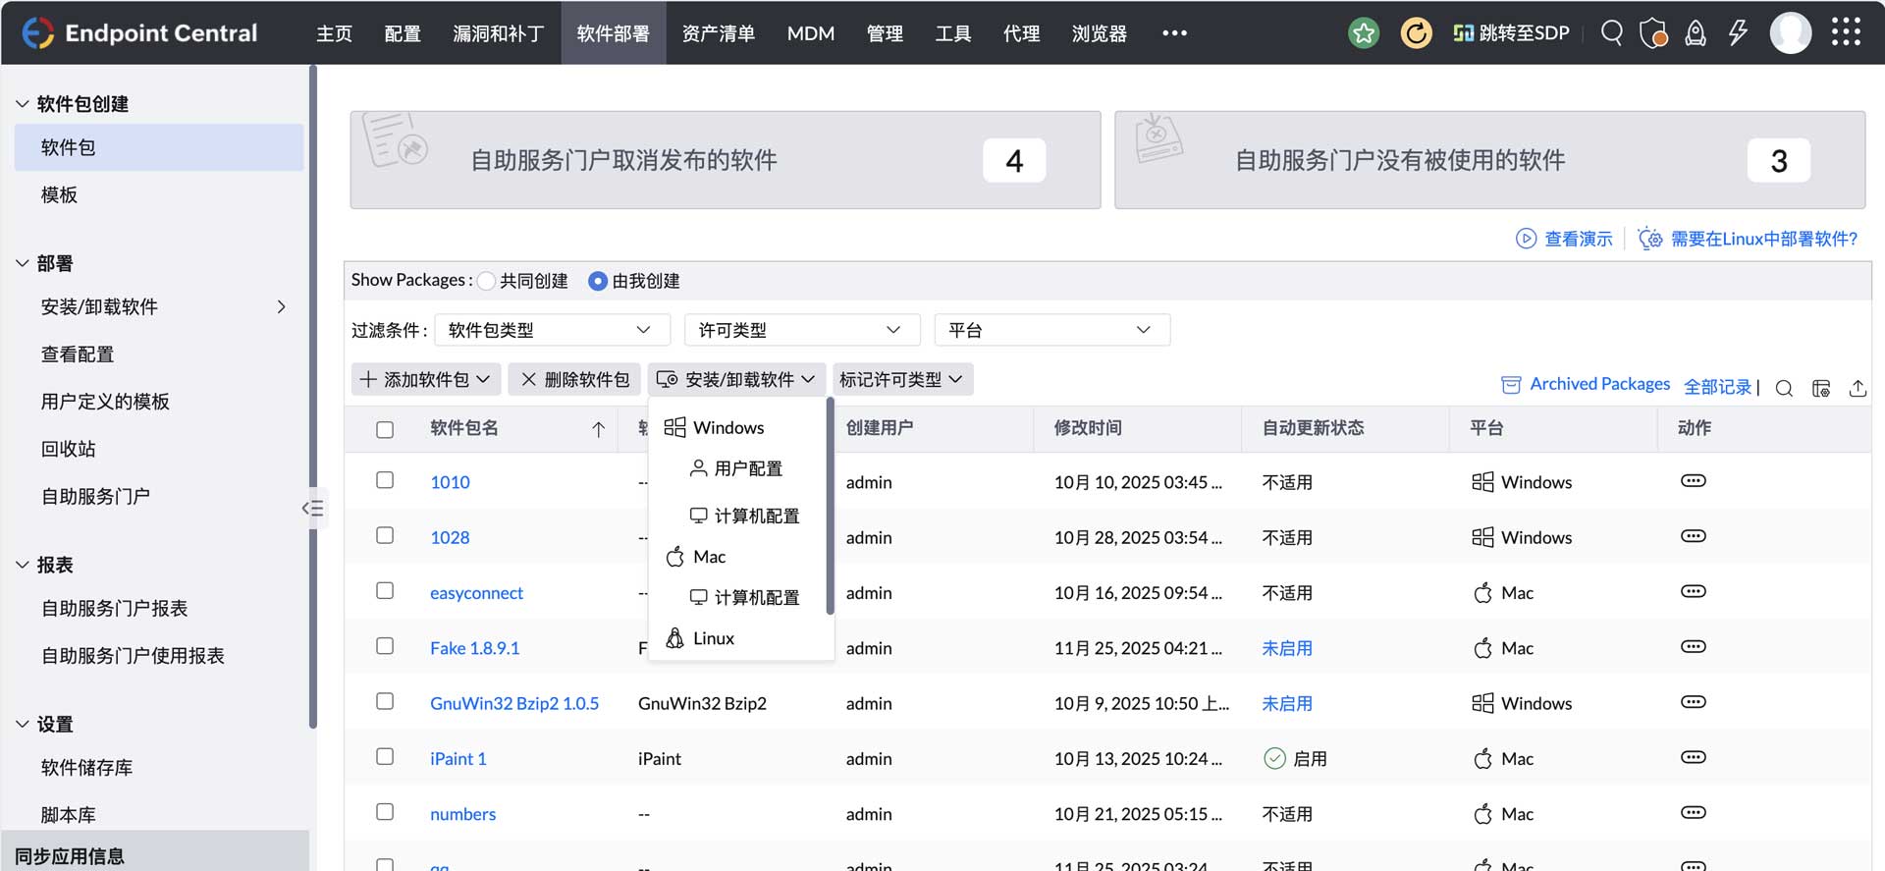The height and width of the screenshot is (871, 1885).
Task: Open the top navigation more ellipsis
Action: pos(1174,32)
